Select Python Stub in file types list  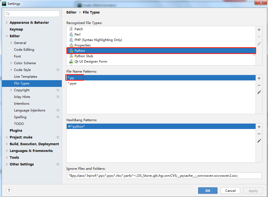click(84, 56)
